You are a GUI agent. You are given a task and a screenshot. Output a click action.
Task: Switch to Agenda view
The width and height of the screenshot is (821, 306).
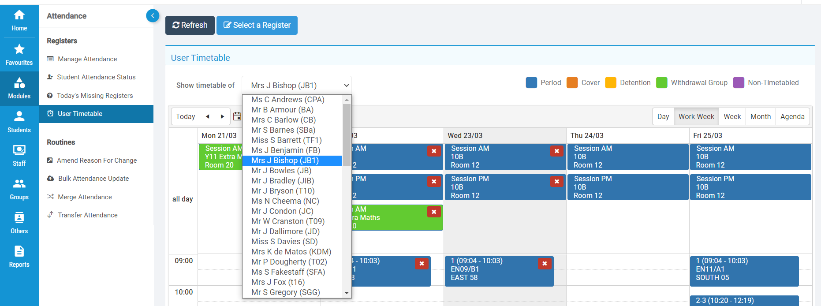[x=792, y=116]
